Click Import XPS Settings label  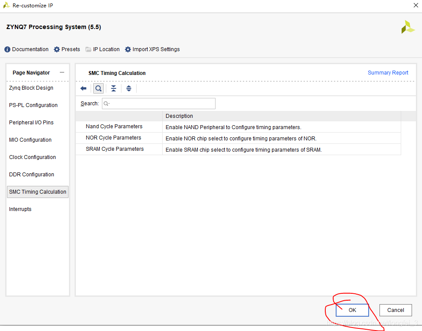tap(156, 49)
